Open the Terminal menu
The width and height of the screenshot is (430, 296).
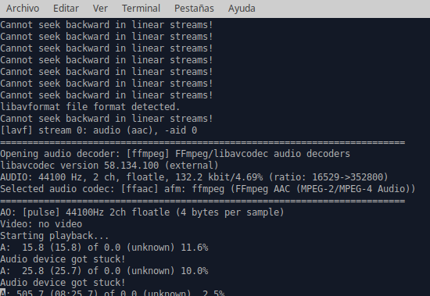tap(141, 9)
